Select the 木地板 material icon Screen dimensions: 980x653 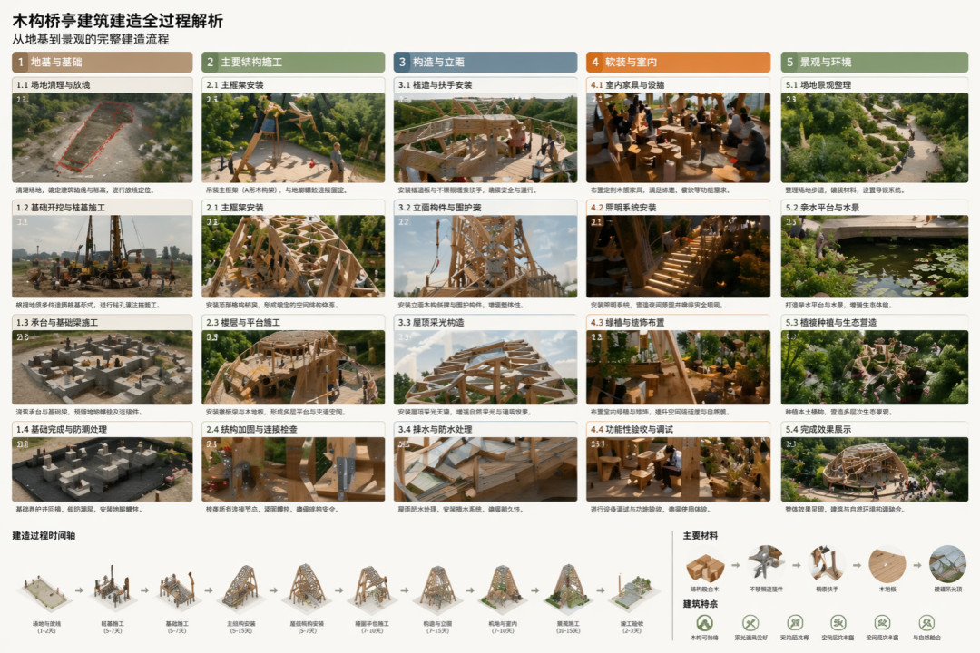click(888, 564)
